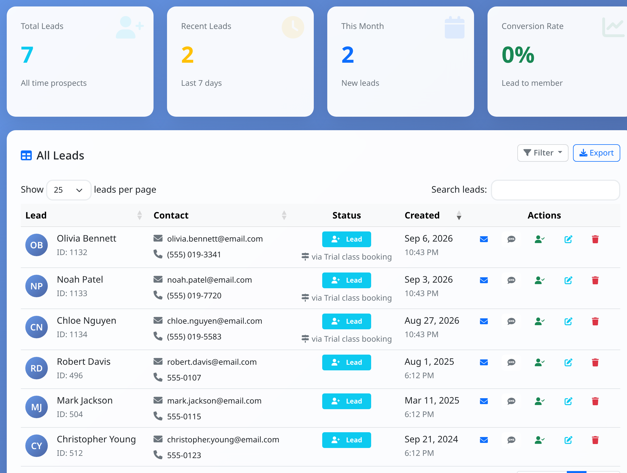Edit Chloe Nguyen lead record

pos(568,322)
